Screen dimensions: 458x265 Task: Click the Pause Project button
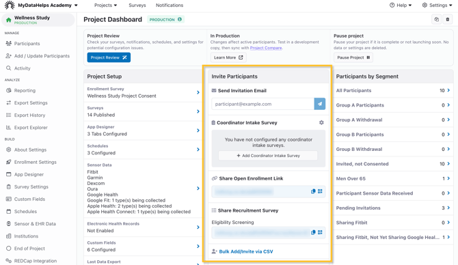353,57
